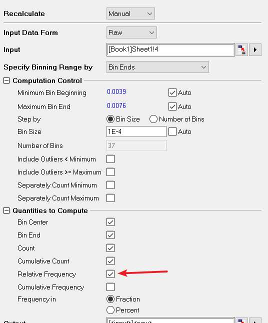Click the 0.0039 minimum bin value
The width and height of the screenshot is (268, 323).
click(x=116, y=91)
